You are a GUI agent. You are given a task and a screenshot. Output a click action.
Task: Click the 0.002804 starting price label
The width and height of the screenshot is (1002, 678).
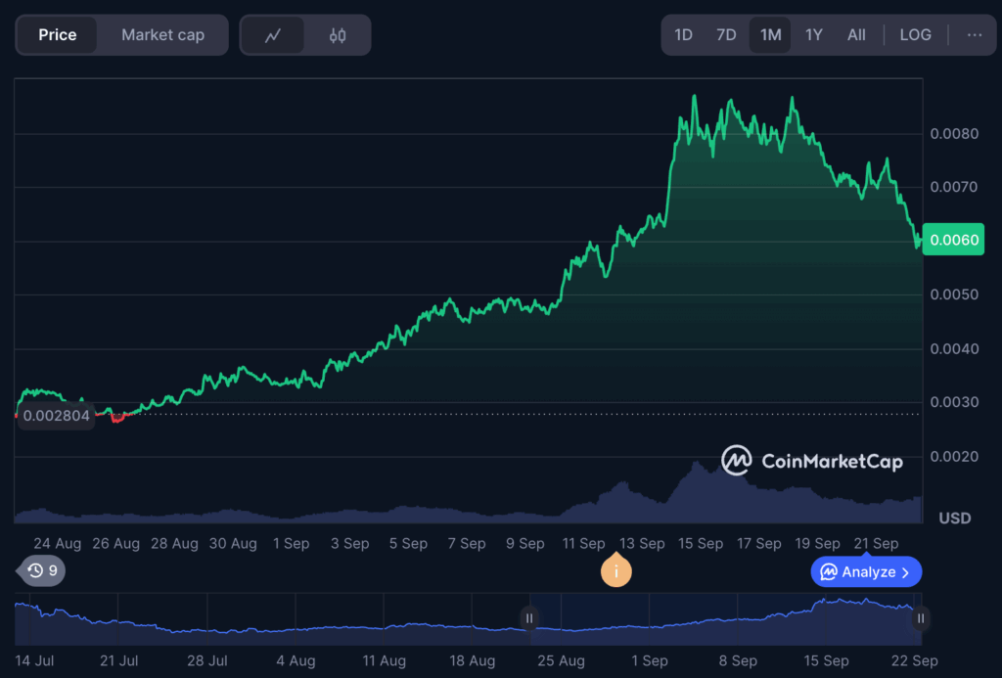click(x=56, y=416)
